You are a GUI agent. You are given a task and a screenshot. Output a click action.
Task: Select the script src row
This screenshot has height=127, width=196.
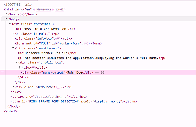tap(49, 97)
